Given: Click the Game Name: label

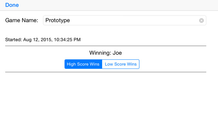Looking at the screenshot, I should pyautogui.click(x=22, y=20).
